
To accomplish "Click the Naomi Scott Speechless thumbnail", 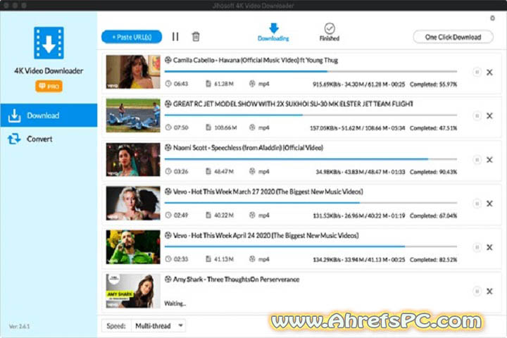I will click(x=133, y=159).
